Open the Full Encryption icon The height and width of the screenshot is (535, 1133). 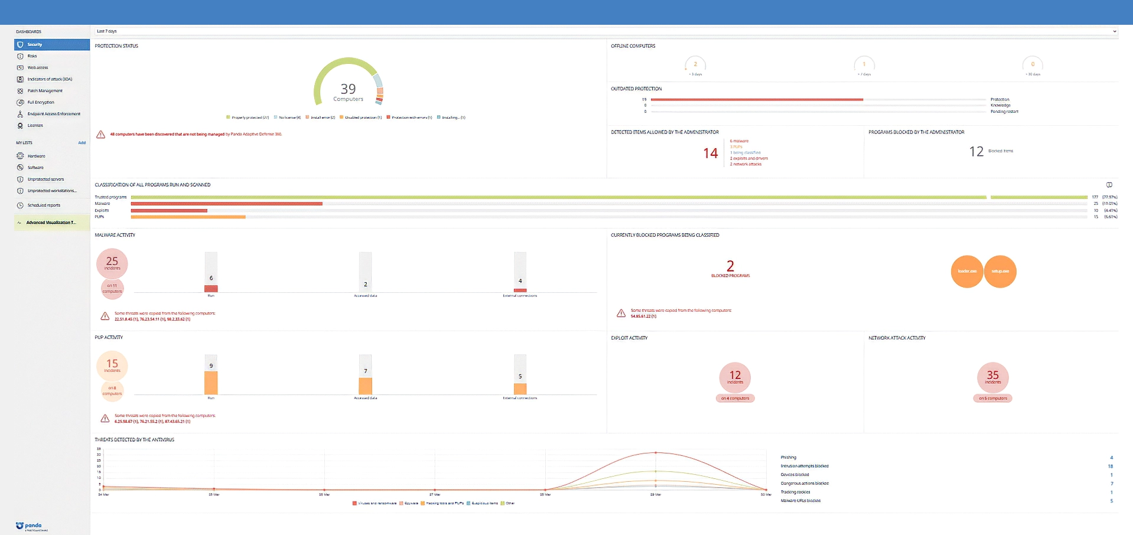20,102
